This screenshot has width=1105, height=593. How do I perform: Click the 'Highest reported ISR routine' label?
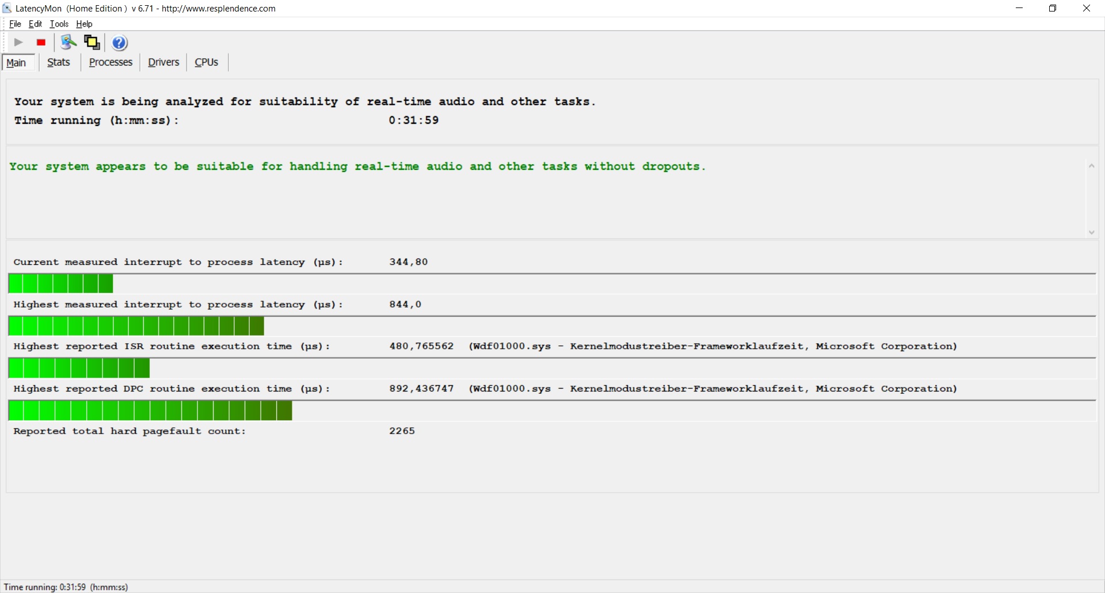172,347
